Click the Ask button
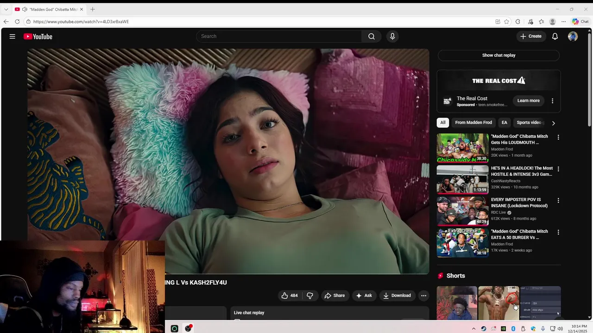The image size is (593, 333). click(x=364, y=296)
